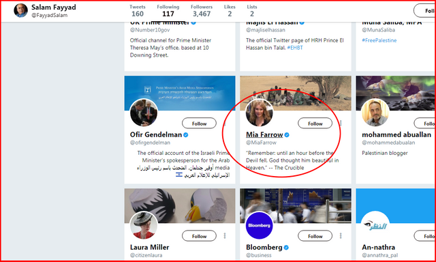
Task: Switch to the Tweets 160 tab
Action: click(137, 11)
